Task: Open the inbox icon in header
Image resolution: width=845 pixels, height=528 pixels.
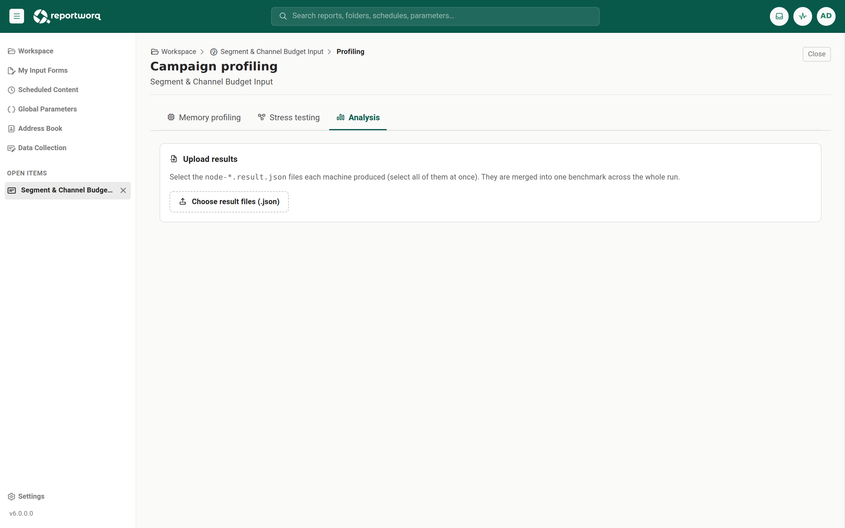Action: 779,16
